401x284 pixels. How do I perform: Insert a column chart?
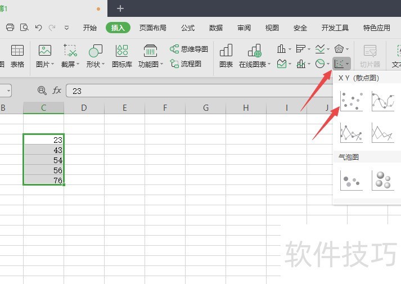[x=281, y=48]
